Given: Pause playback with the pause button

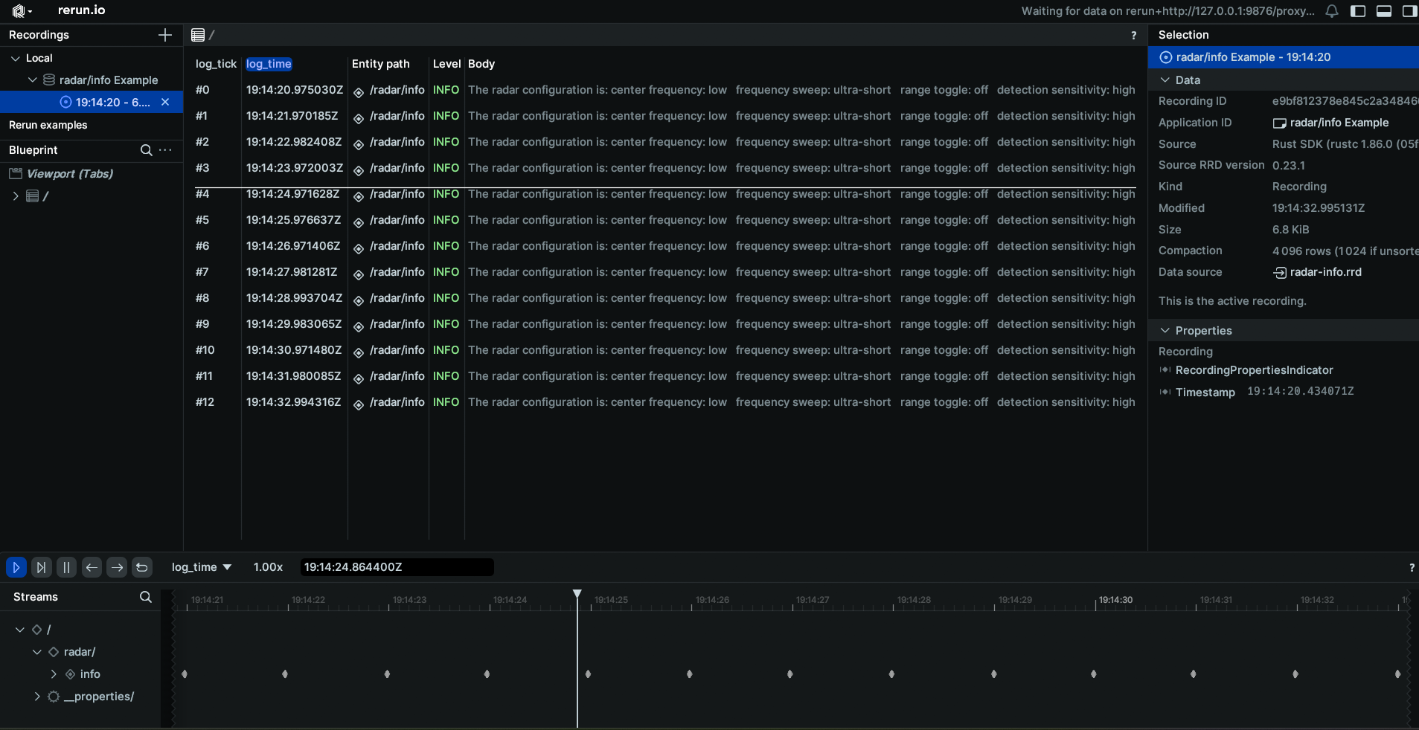Looking at the screenshot, I should [x=66, y=567].
